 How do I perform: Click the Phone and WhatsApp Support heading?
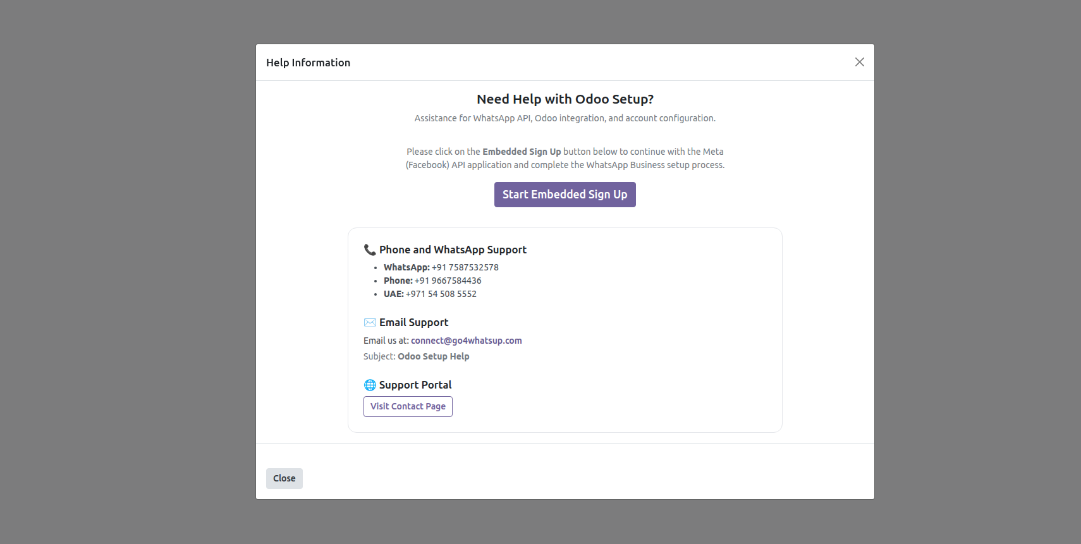tap(453, 250)
